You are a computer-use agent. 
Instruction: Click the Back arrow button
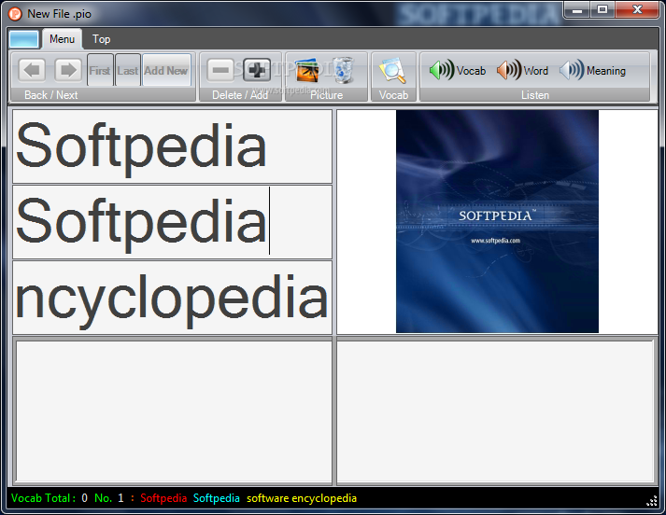(32, 70)
